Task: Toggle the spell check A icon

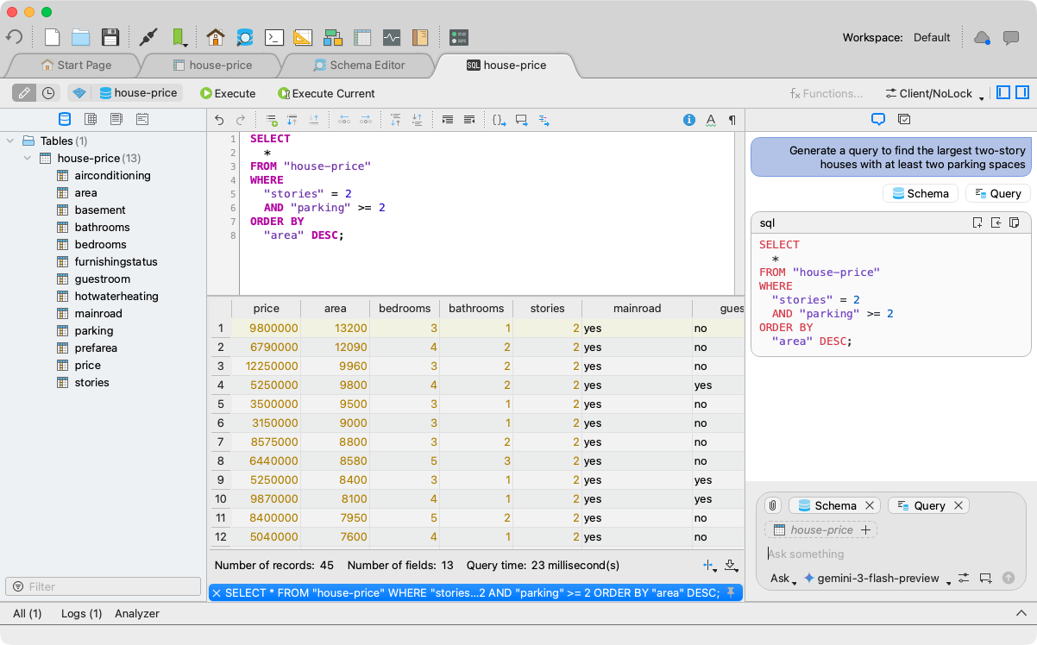Action: (x=711, y=120)
